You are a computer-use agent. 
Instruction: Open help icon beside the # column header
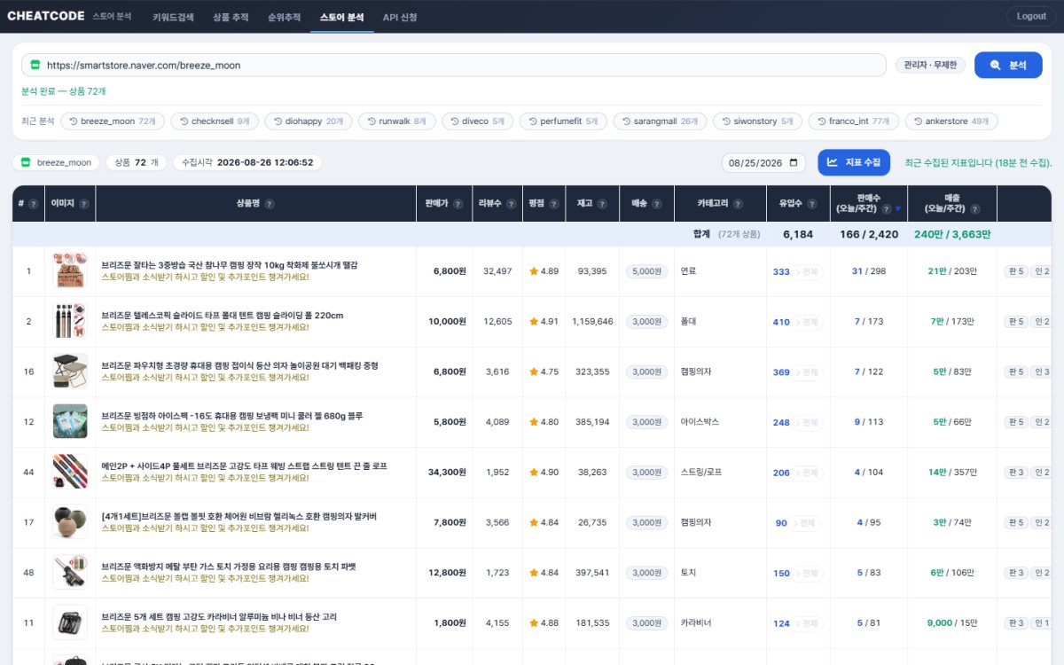[x=33, y=204]
